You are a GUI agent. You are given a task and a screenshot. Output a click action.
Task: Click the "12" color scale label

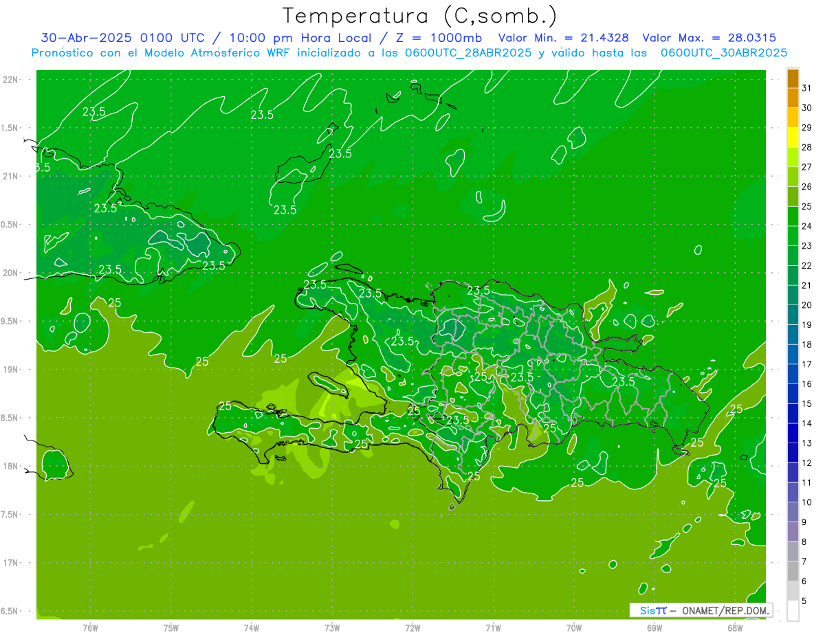coord(807,462)
